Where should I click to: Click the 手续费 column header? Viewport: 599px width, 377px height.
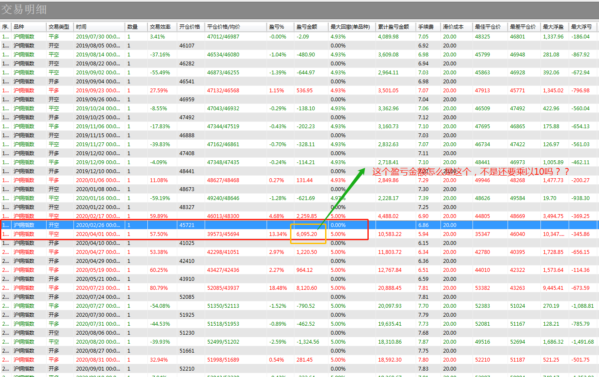coord(426,27)
